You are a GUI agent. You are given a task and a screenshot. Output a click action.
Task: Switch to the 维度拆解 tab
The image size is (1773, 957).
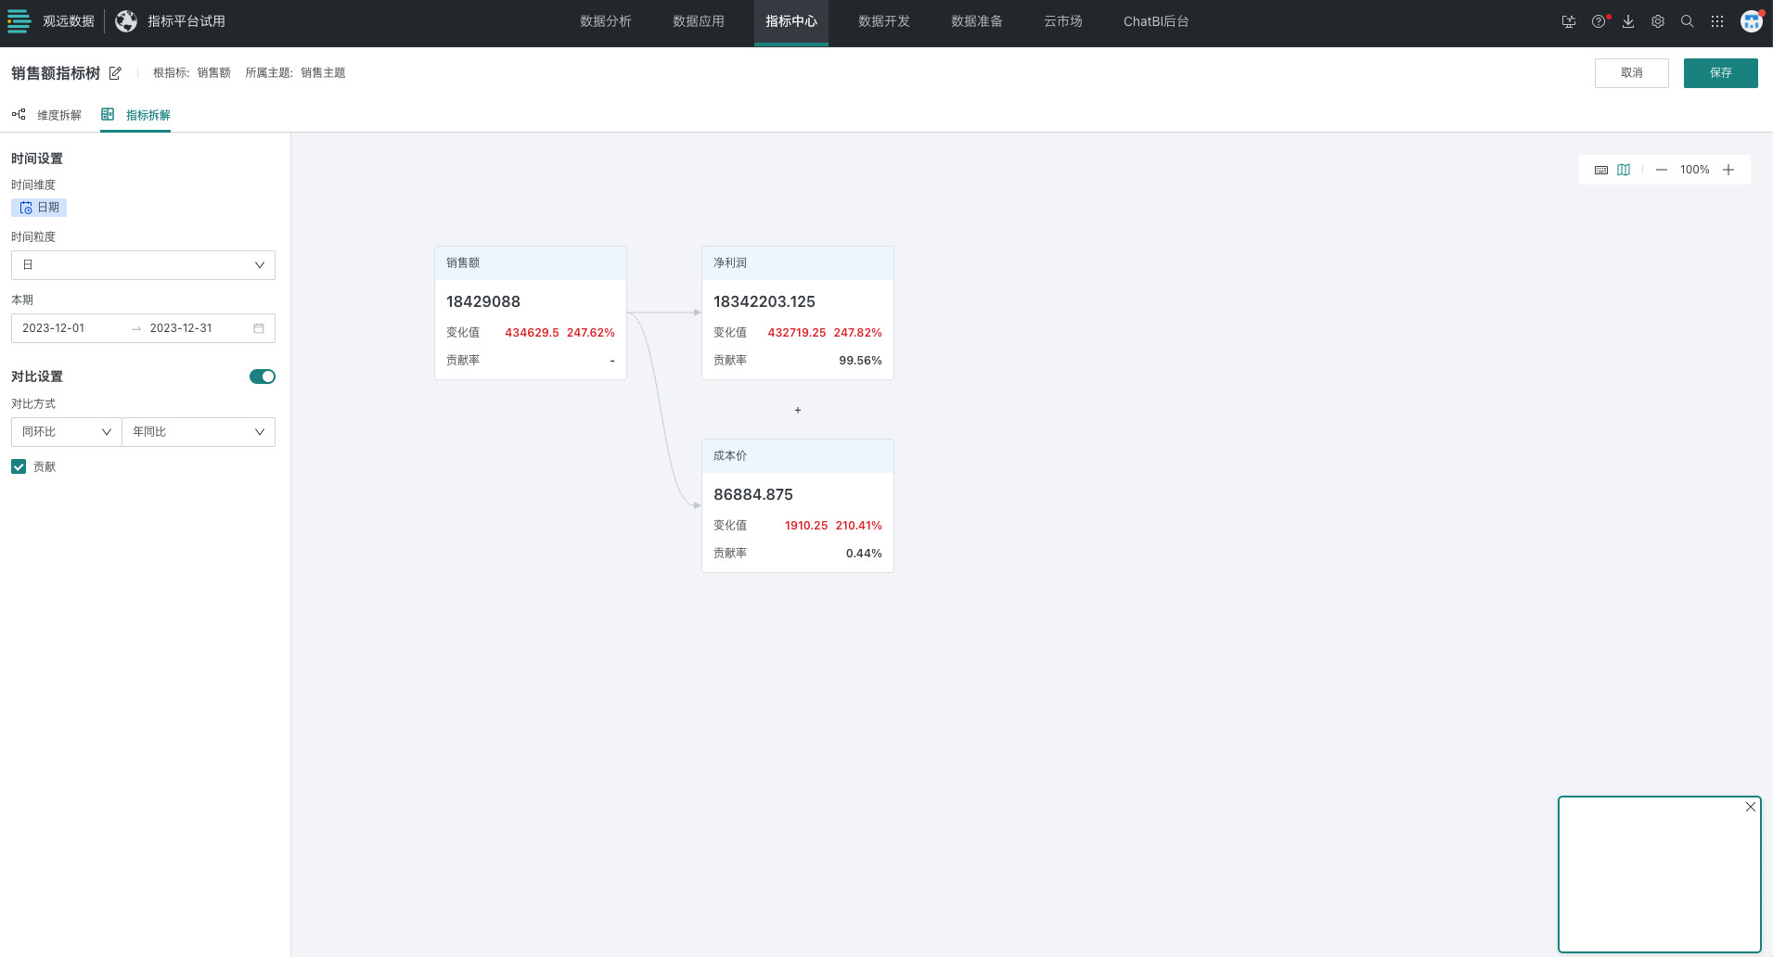click(47, 115)
